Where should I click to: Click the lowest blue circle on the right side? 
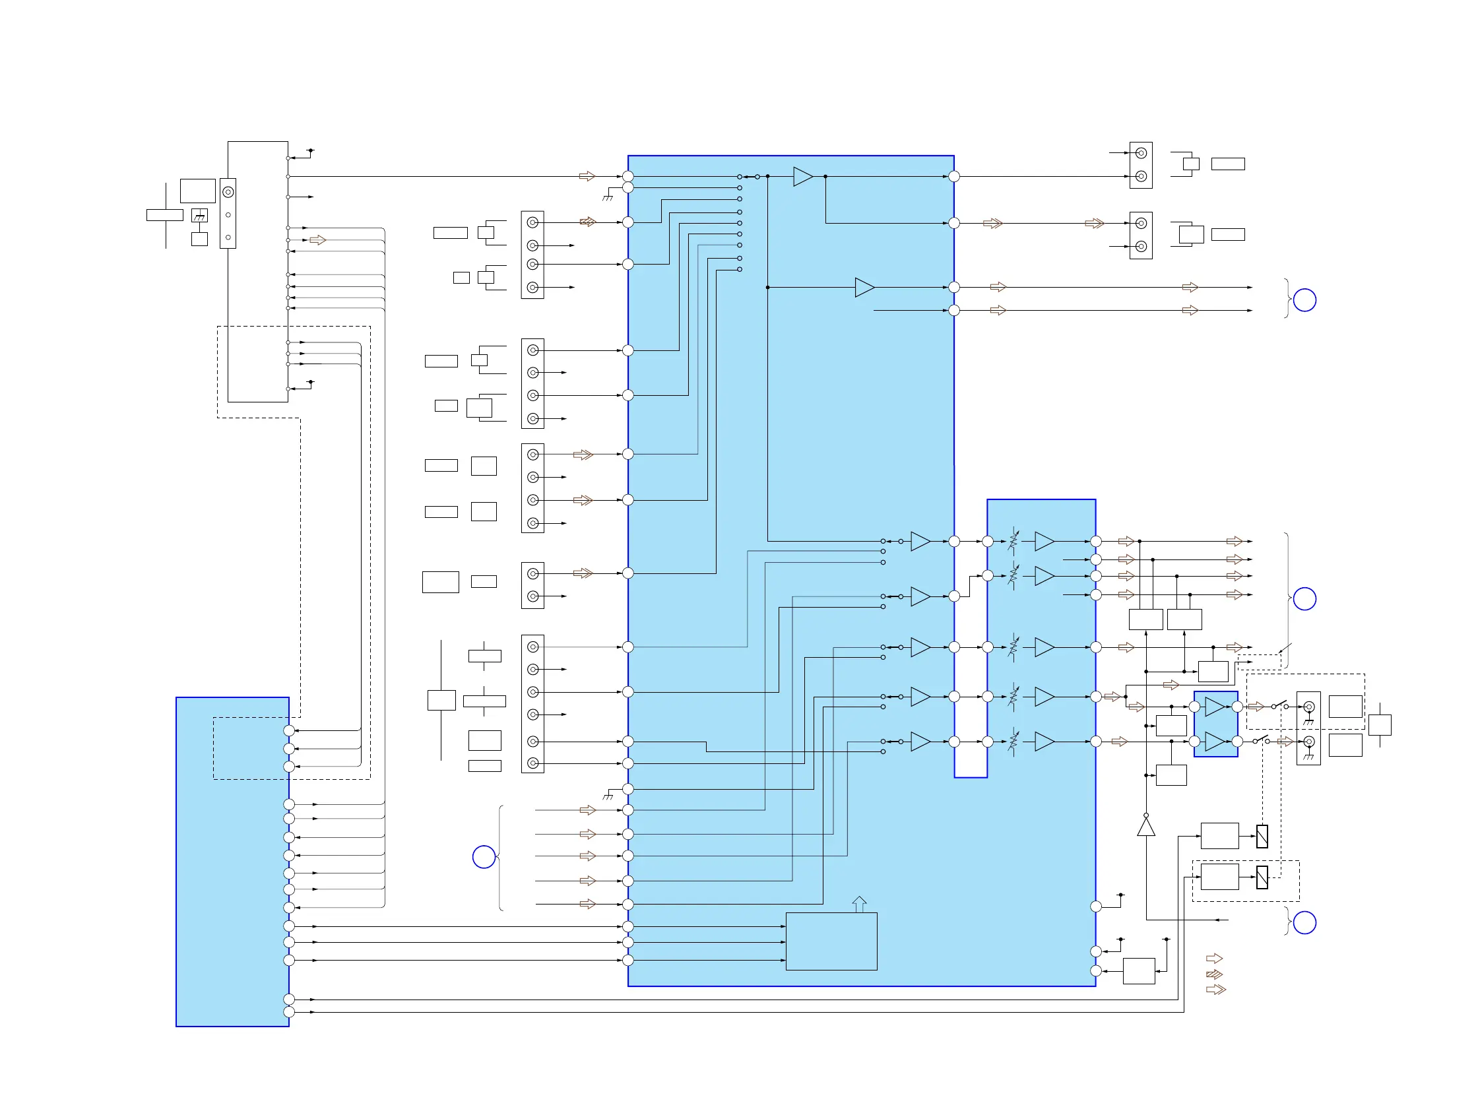click(1304, 922)
